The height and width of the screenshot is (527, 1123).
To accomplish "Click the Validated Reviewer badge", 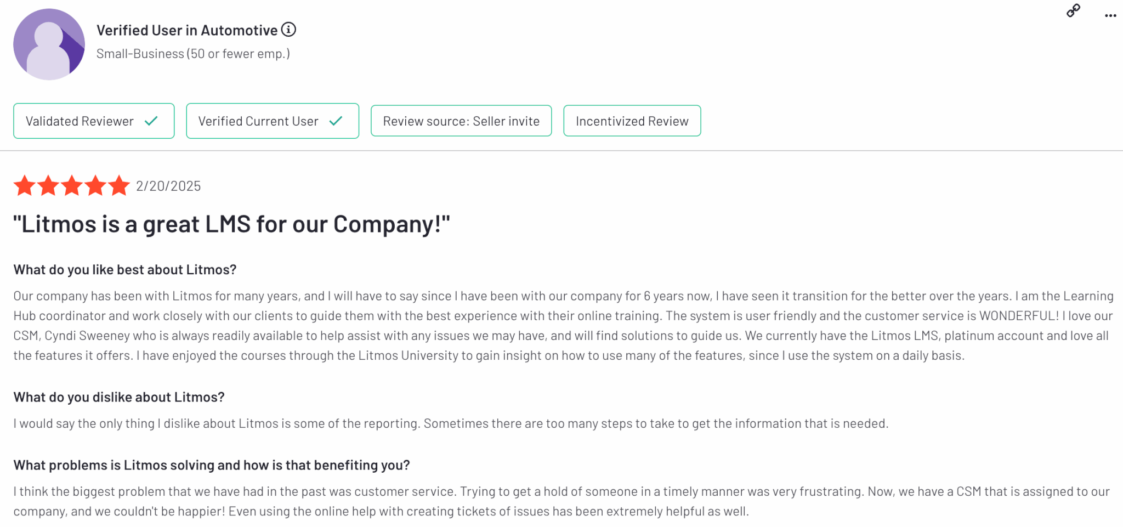I will click(94, 121).
